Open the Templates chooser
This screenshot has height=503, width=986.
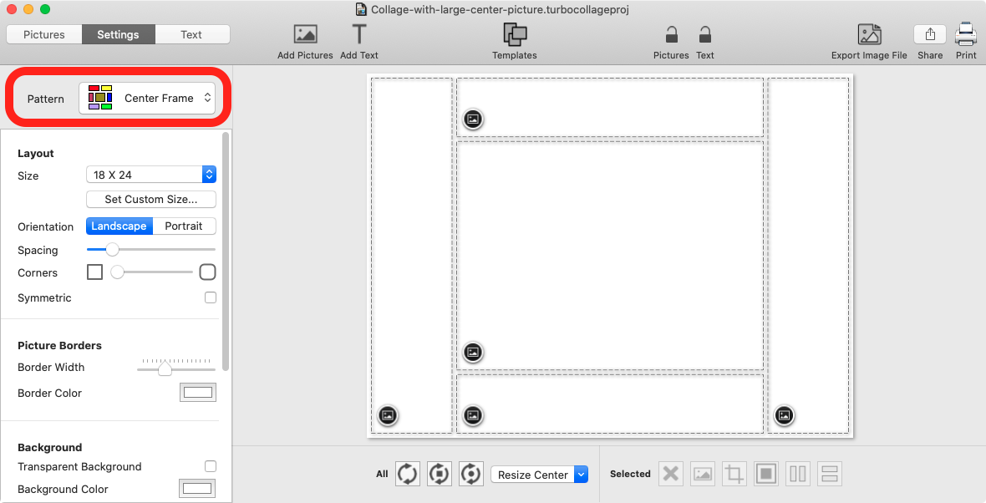click(515, 34)
